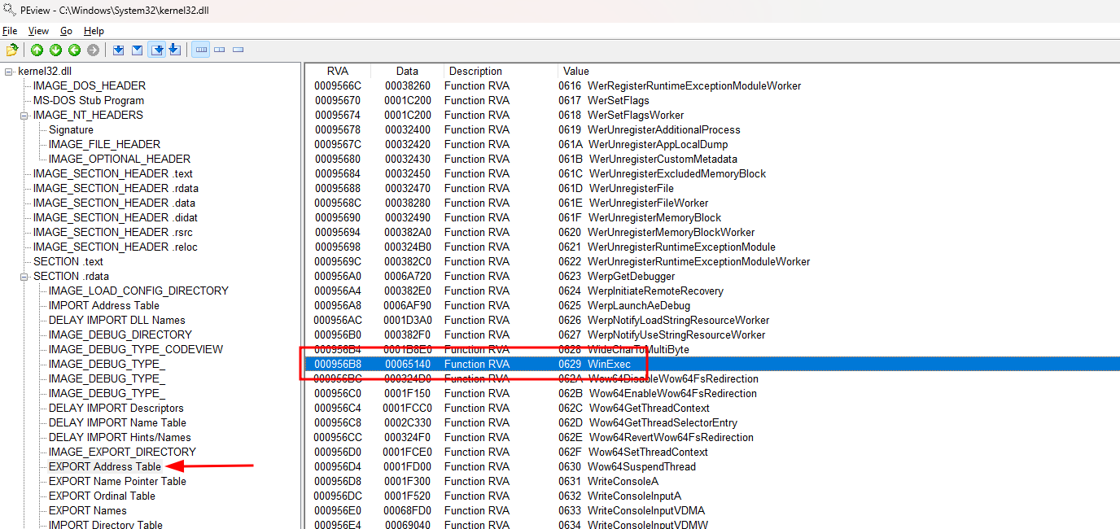Open the File menu
The width and height of the screenshot is (1120, 529).
point(10,31)
